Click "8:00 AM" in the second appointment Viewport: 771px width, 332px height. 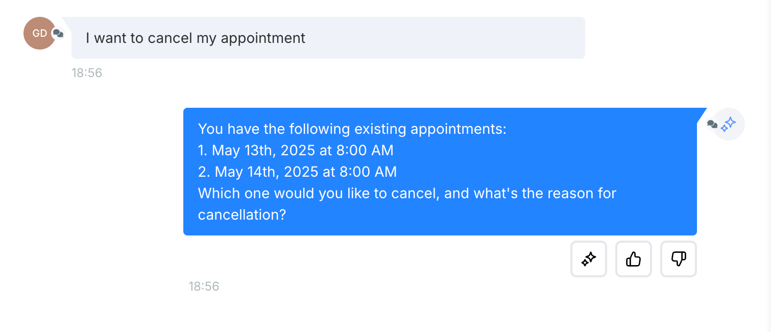coord(368,172)
